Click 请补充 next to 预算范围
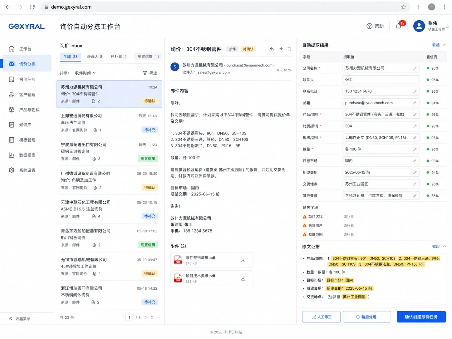The height and width of the screenshot is (339, 452). 348,234
